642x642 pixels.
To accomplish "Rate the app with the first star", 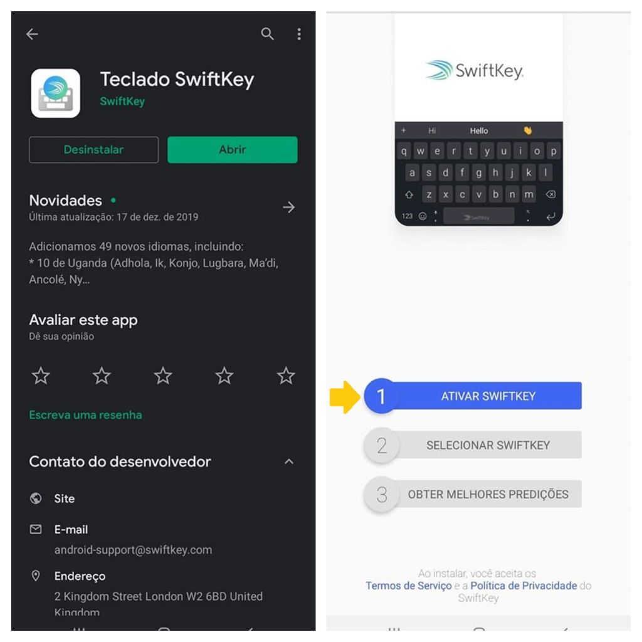I will coord(41,376).
